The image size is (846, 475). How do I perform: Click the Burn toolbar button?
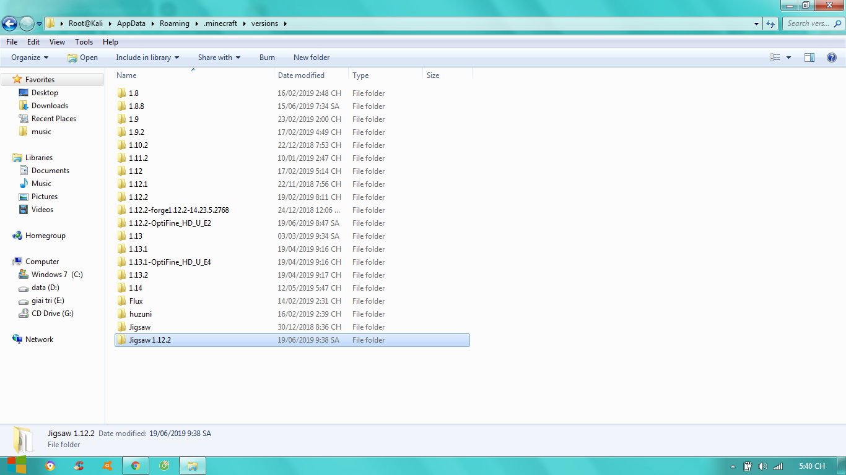[x=267, y=58]
